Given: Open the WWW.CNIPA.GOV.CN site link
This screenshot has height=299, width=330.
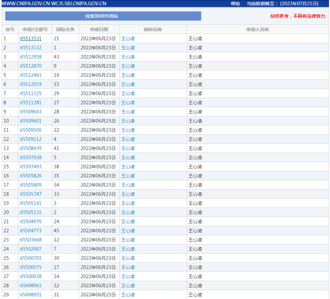Looking at the screenshot, I should point(25,4).
